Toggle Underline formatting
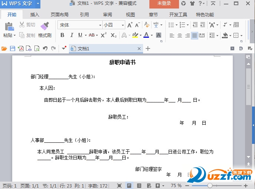Screen dimensions: 255x189 point(80,35)
